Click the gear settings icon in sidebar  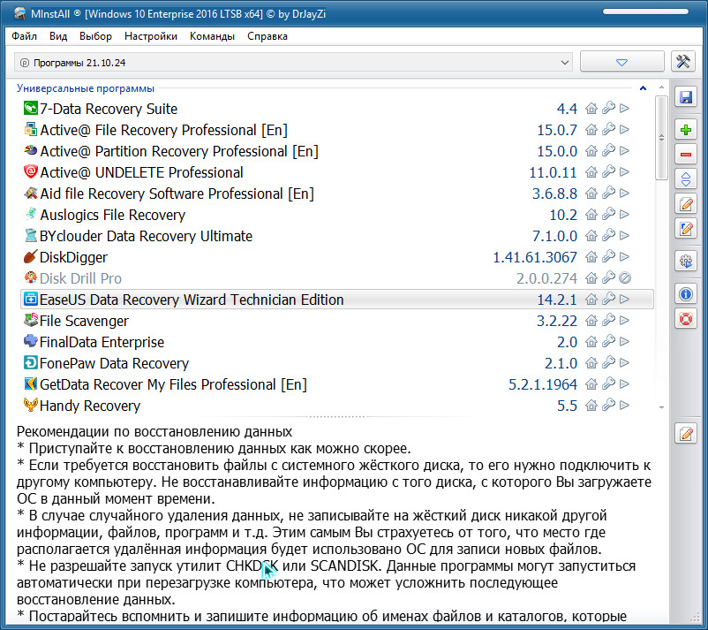tap(685, 261)
